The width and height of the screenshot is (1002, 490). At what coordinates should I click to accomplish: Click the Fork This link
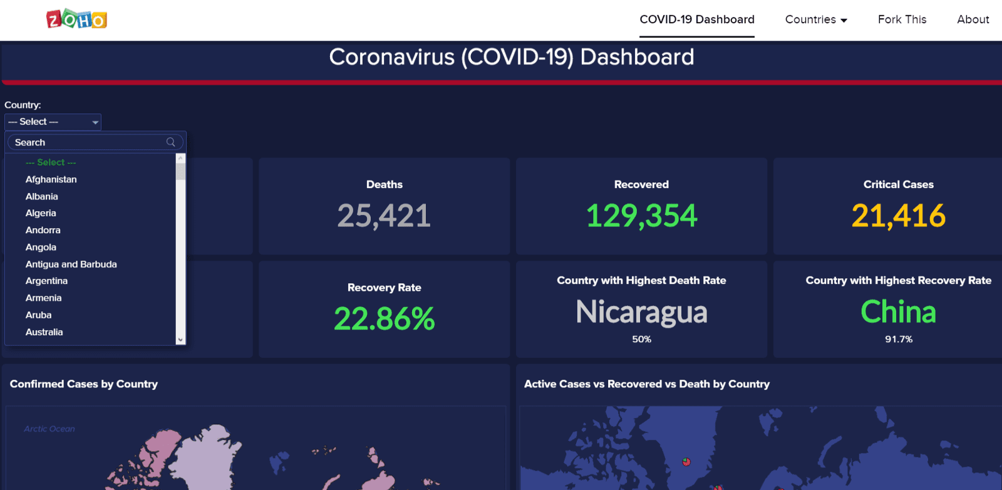(902, 19)
